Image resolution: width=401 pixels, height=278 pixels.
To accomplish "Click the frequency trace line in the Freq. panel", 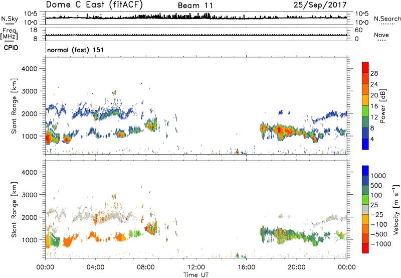I will click(196, 35).
